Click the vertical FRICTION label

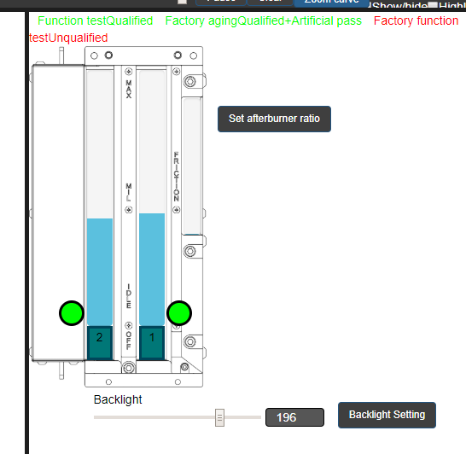(x=176, y=177)
